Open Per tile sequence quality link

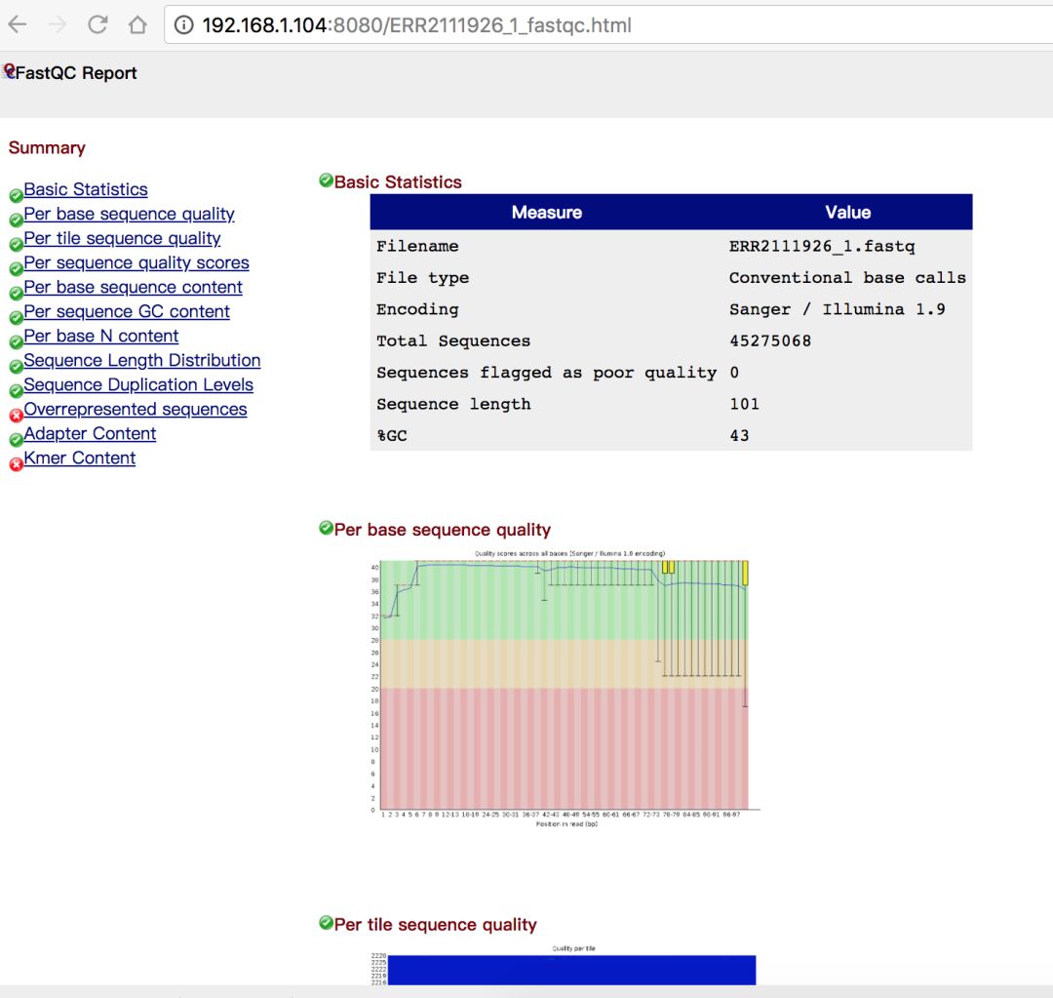(122, 238)
